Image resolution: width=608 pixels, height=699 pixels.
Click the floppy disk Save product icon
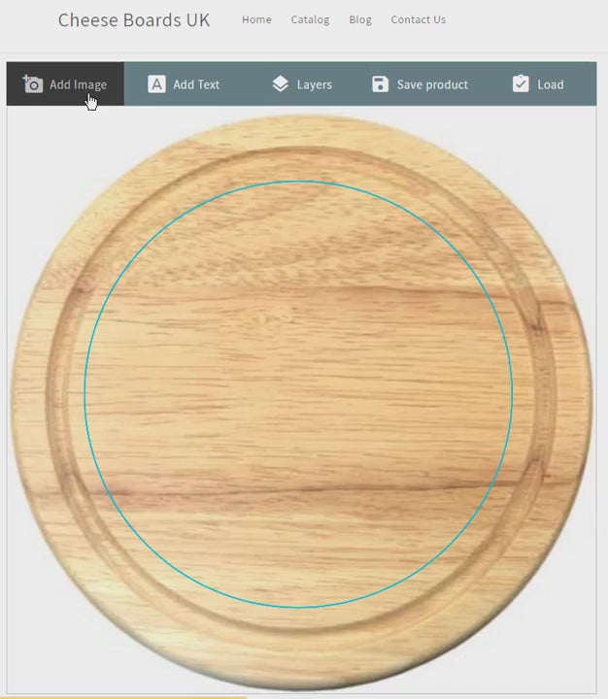tap(380, 83)
